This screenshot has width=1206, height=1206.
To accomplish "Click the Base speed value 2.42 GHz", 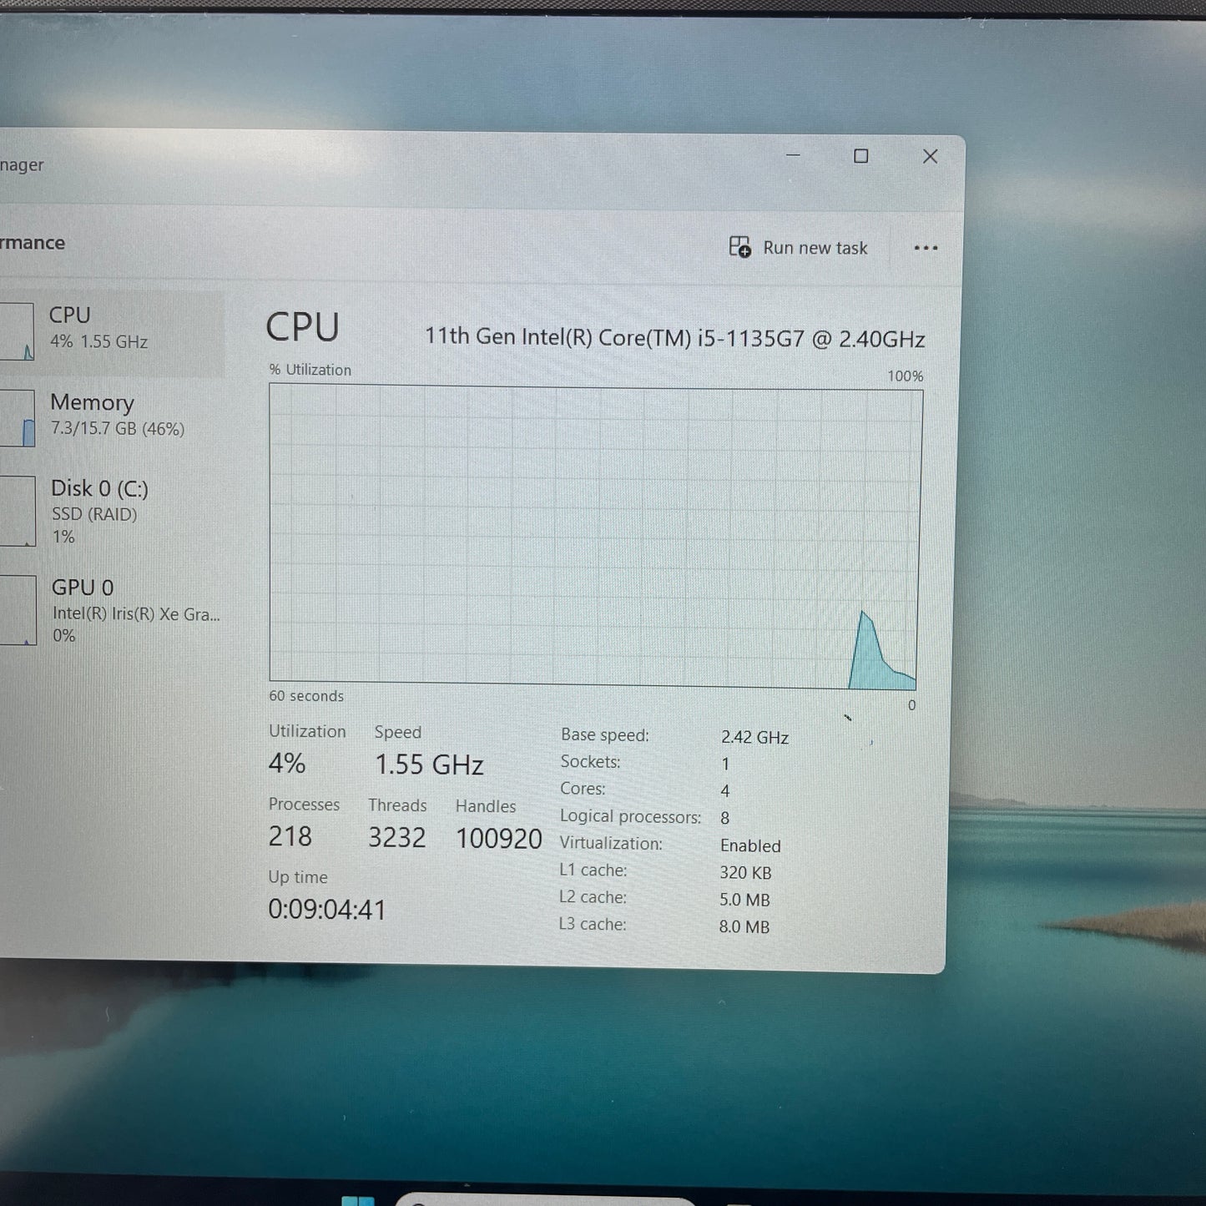I will (754, 737).
